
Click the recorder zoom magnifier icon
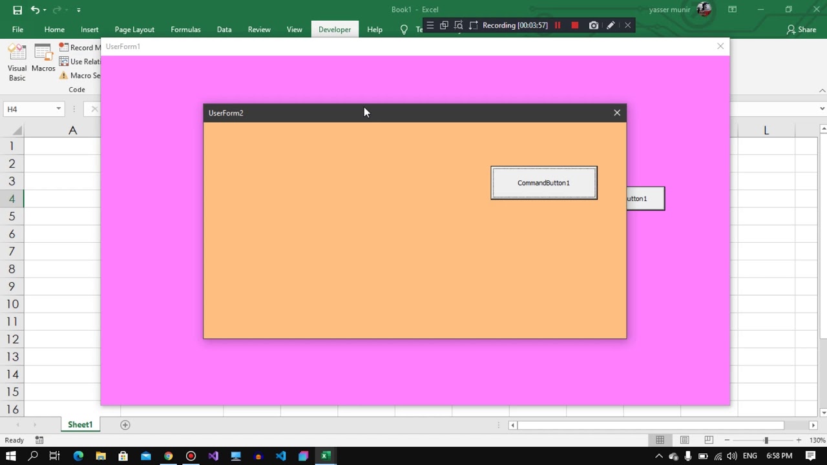pyautogui.click(x=459, y=25)
